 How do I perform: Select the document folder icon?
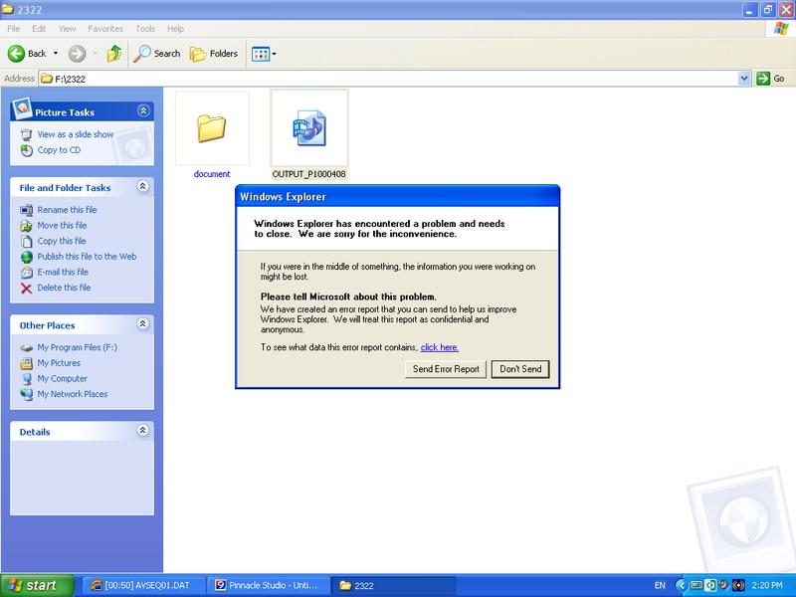click(211, 128)
